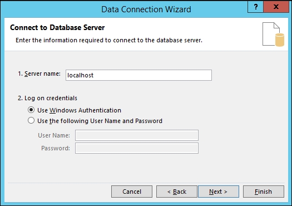Image resolution: width=292 pixels, height=206 pixels.
Task: Click the User Name text box
Action: click(137, 135)
